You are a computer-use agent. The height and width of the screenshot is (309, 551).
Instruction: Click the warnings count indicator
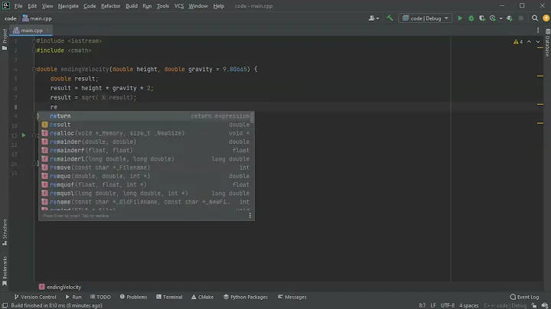click(518, 42)
